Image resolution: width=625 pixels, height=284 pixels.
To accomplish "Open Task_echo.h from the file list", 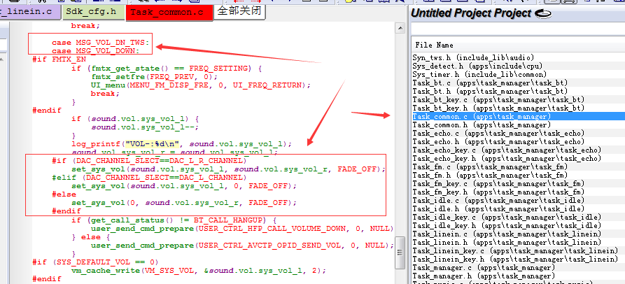I will [x=498, y=141].
